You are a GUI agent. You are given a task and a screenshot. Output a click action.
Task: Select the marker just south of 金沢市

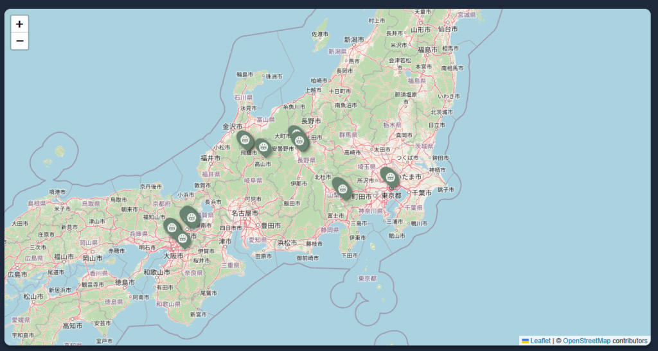245,139
